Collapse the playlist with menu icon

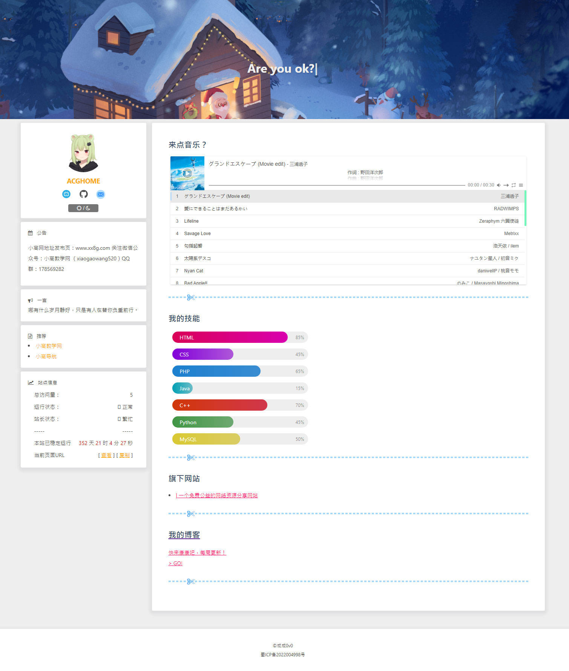pyautogui.click(x=521, y=185)
